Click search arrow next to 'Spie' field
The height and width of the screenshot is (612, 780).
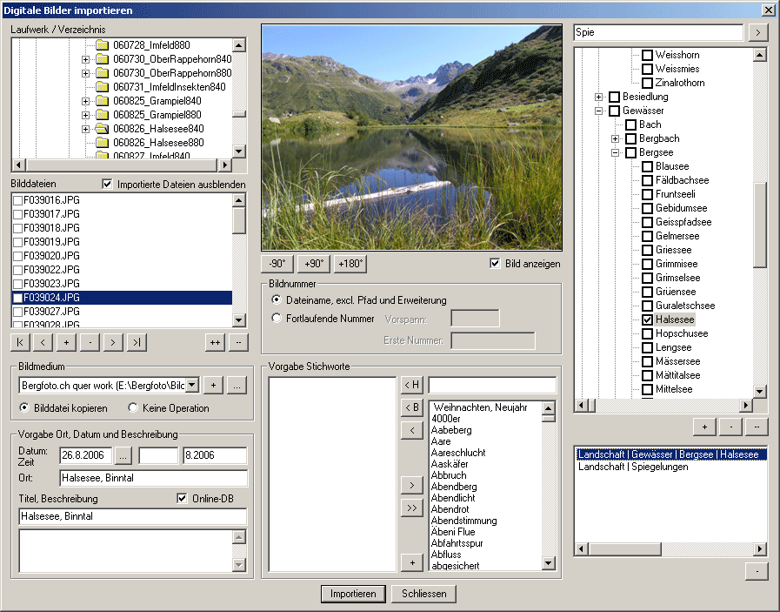pos(758,32)
